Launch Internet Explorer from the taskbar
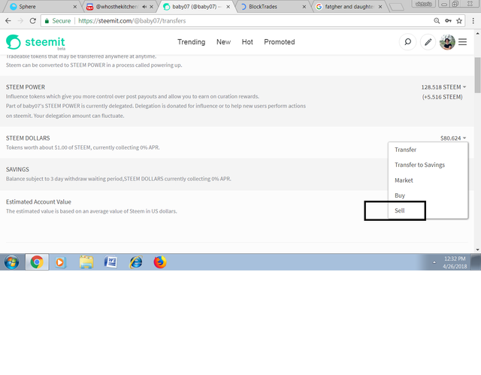The image size is (481, 375). coord(135,262)
